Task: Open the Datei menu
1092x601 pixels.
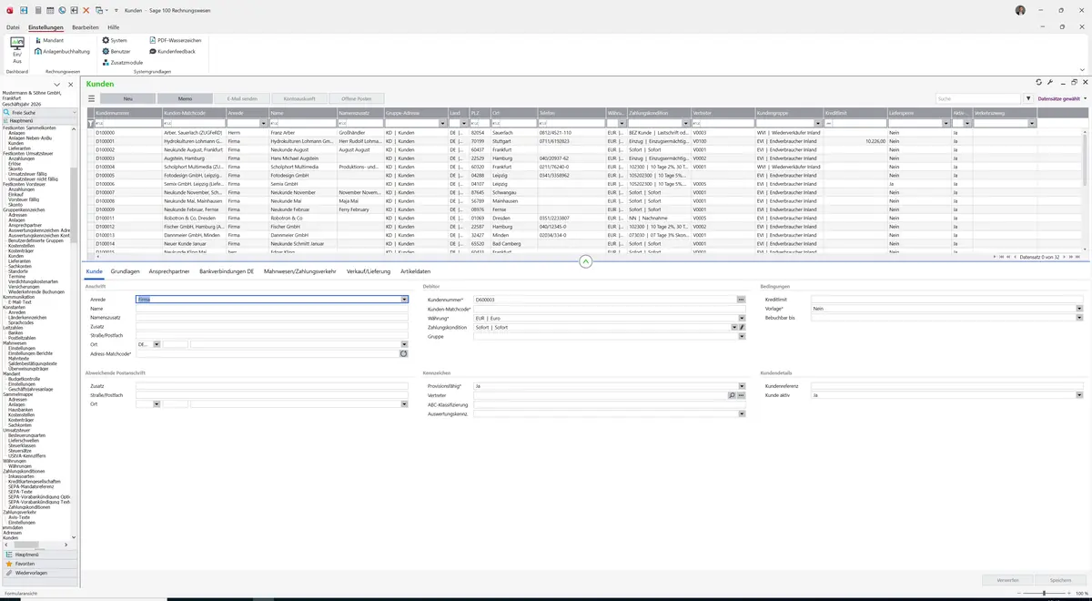Action: [x=13, y=27]
